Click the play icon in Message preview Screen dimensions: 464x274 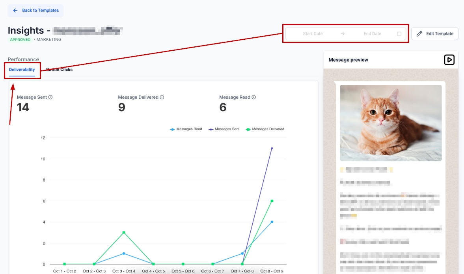click(449, 60)
